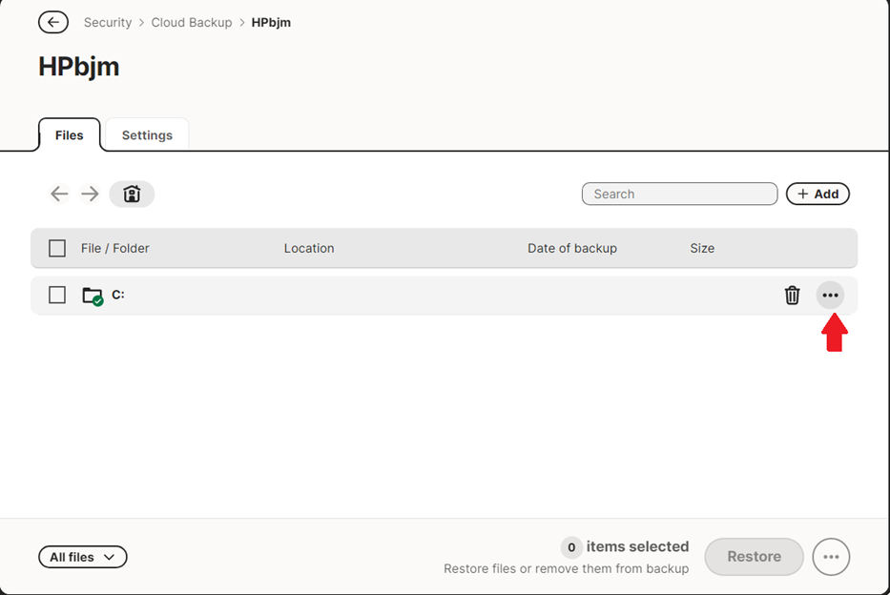Select the Files tab

69,135
